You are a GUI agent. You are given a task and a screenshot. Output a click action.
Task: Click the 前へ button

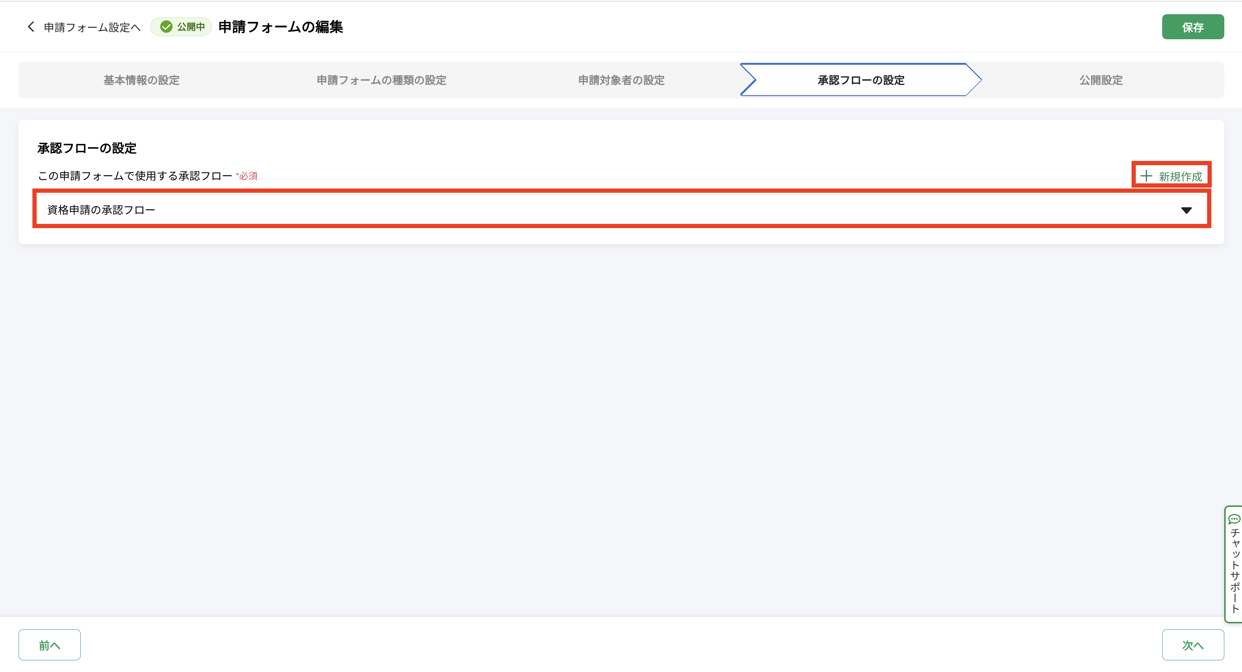click(x=50, y=645)
